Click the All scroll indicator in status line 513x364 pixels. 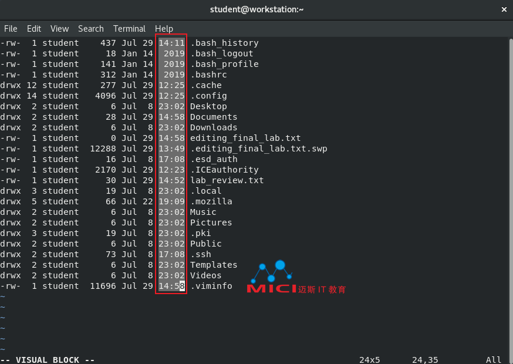494,360
